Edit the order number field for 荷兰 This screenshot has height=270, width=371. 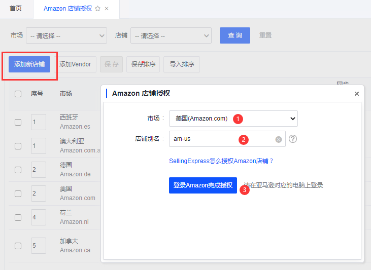click(39, 217)
